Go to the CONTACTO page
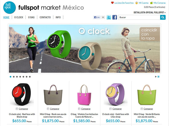This screenshot has height=126, width=169. [x=45, y=17]
